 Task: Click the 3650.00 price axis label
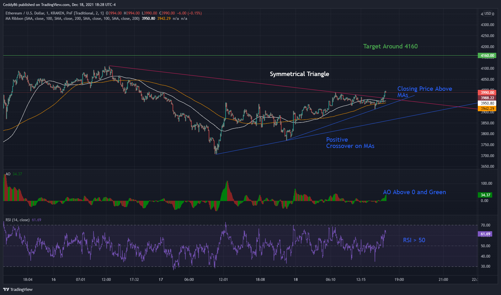(488, 167)
